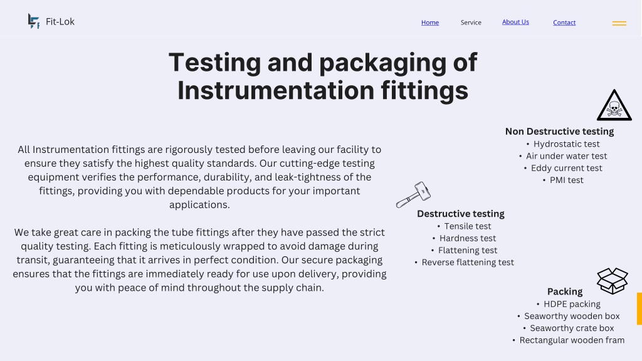642x361 pixels.
Task: Click the open box packing icon
Action: tap(612, 281)
